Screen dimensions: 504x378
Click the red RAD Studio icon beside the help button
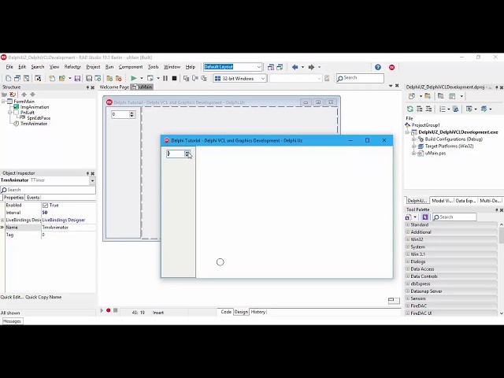(391, 67)
